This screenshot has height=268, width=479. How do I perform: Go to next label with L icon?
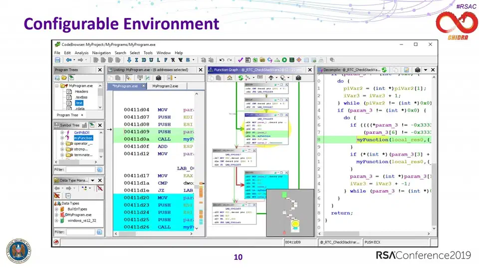(158, 60)
